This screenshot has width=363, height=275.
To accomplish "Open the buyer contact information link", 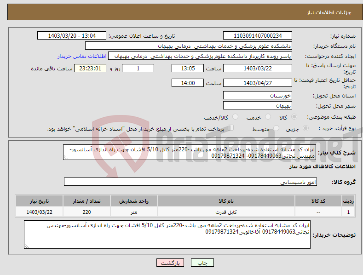I will click(82, 56).
